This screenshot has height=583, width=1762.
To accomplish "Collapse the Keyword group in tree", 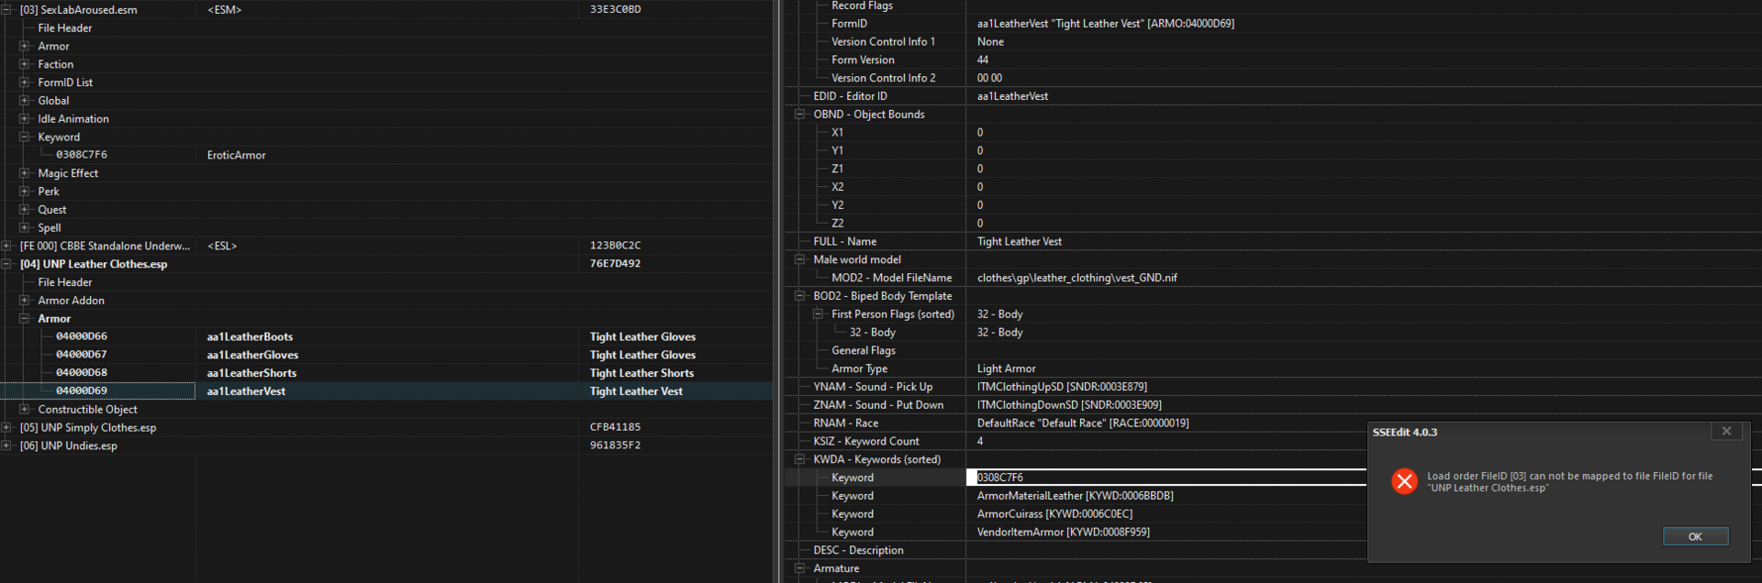I will [25, 137].
